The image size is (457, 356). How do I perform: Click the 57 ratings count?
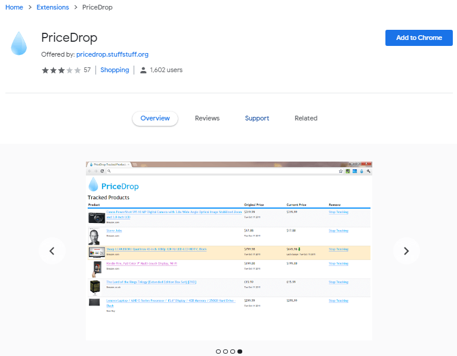pos(87,70)
